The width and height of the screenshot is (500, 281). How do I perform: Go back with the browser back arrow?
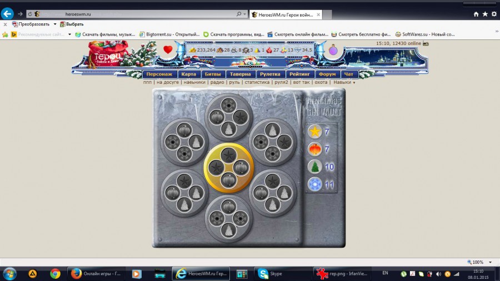click(x=7, y=14)
